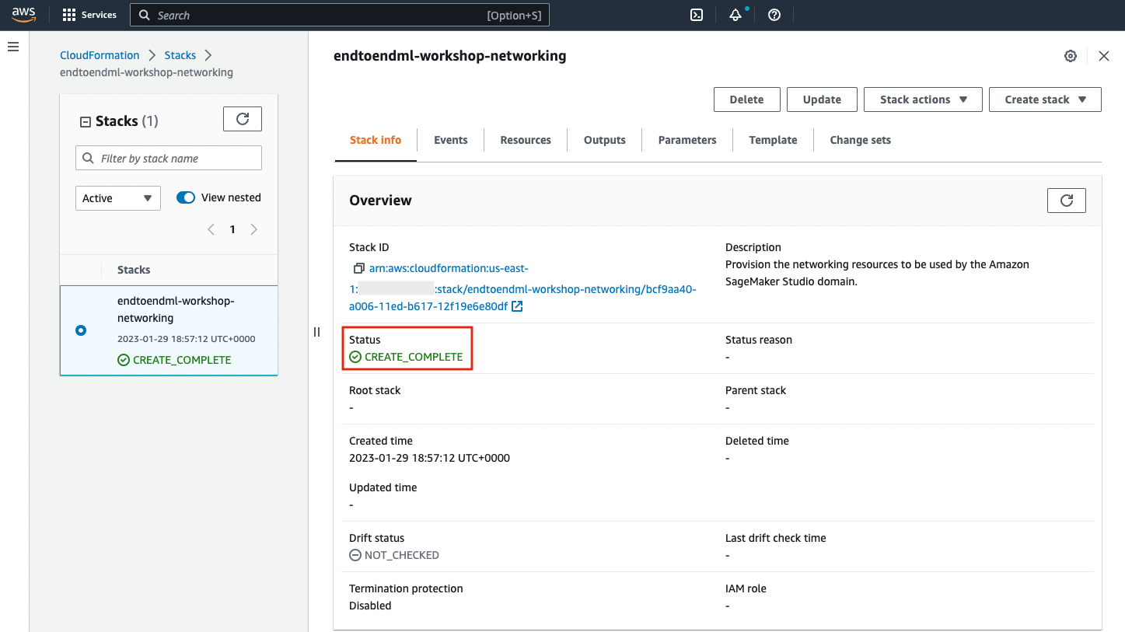1125x632 pixels.
Task: Open the hamburger navigation menu
Action: point(13,47)
